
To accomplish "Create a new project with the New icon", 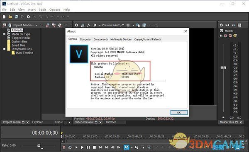I will click(x=4, y=17).
